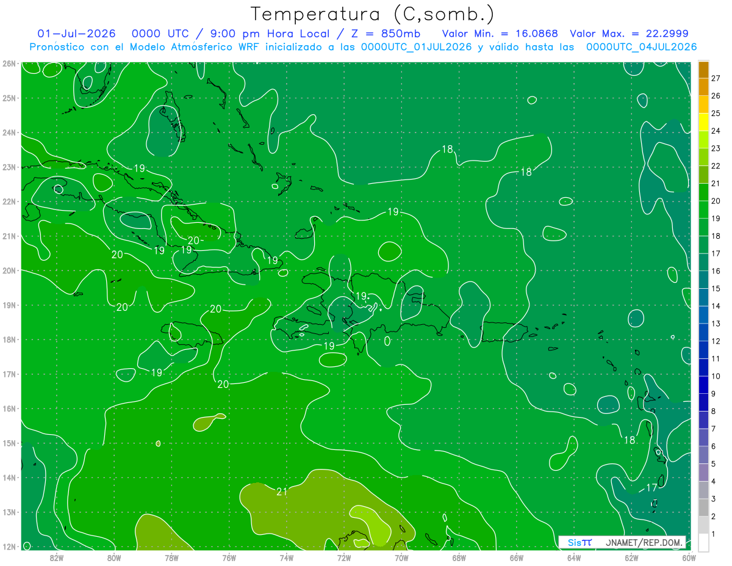Screen dimensions: 732x566
Task: Click the "25N" latitude label
Action: (x=9, y=98)
